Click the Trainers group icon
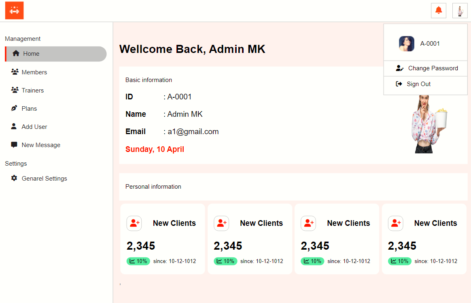This screenshot has height=303, width=471. pos(15,90)
